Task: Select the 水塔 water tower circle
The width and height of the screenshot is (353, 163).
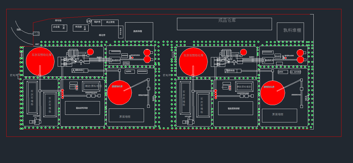Action: [89, 21]
